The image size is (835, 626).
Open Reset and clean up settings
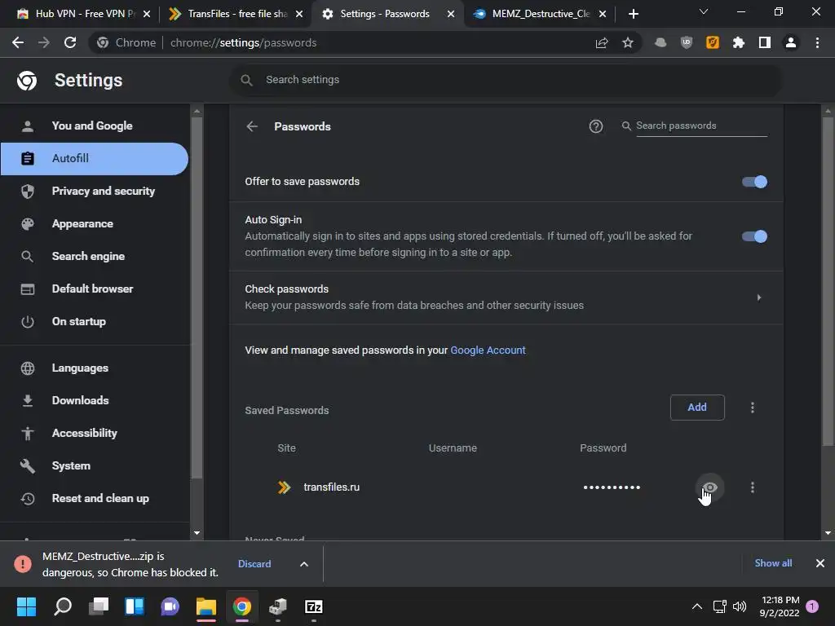pos(95,498)
